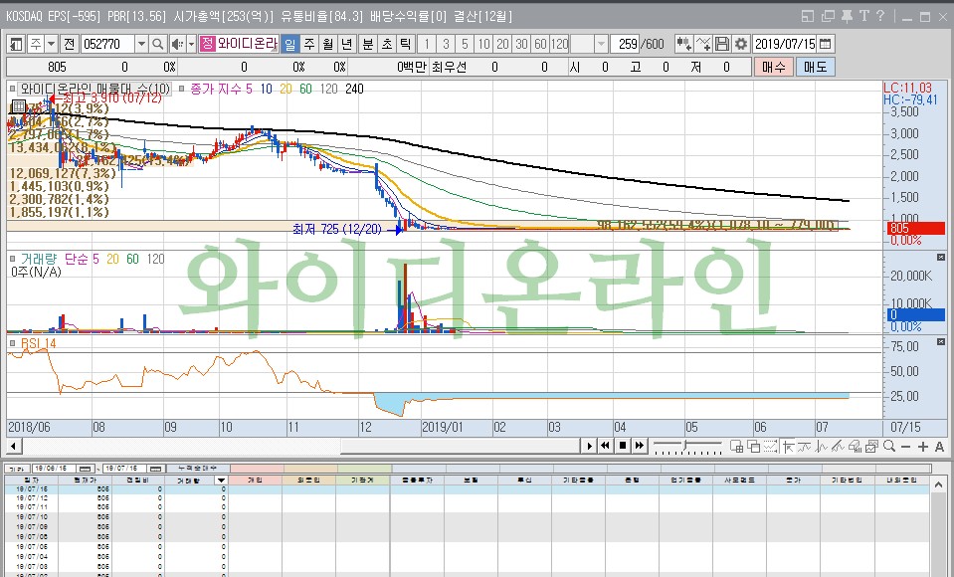Open the sort dropdown in table header
The width and height of the screenshot is (954, 577).
pyautogui.click(x=221, y=481)
